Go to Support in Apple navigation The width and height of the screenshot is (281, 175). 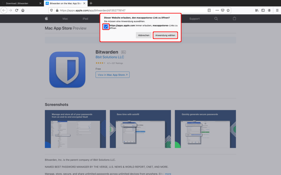(195, 19)
